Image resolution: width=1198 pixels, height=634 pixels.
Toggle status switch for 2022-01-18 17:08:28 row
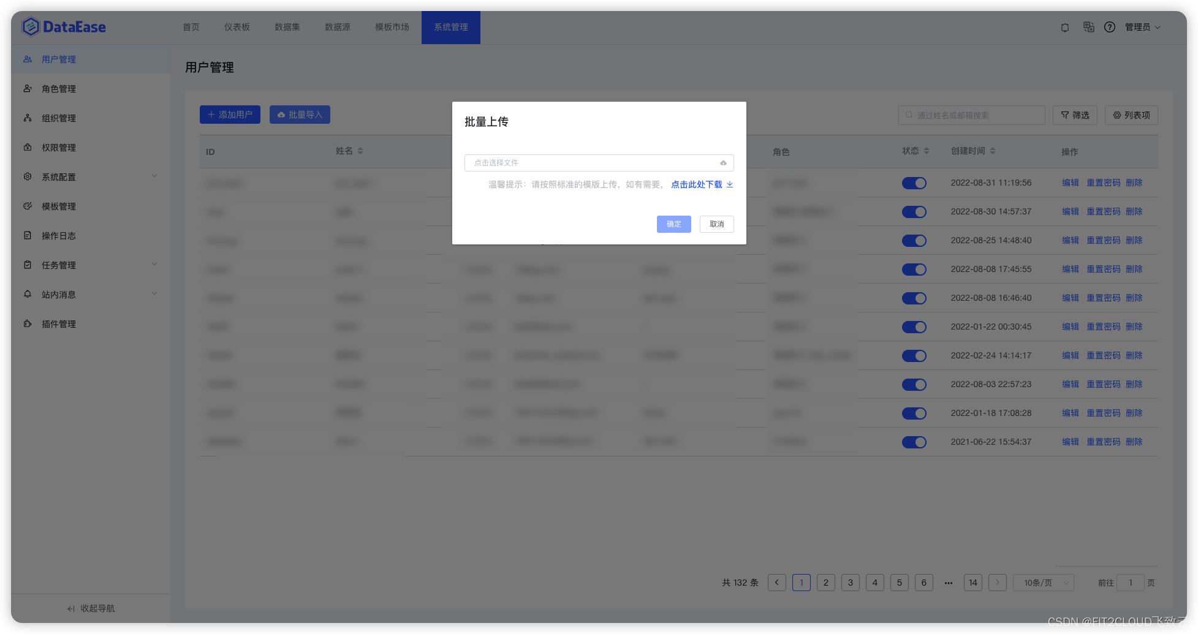point(914,413)
